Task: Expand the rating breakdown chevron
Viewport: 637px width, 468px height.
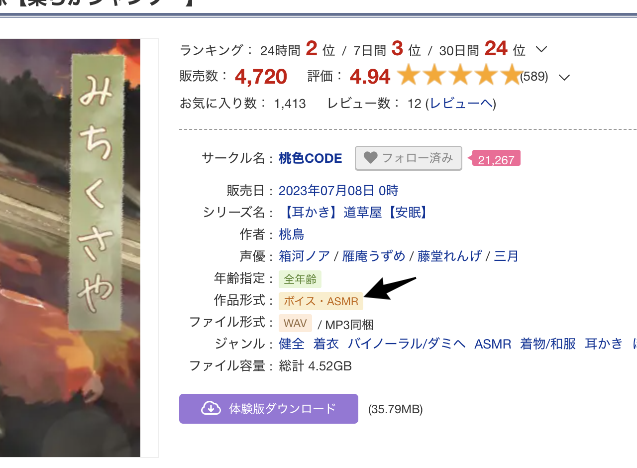Action: tap(564, 78)
